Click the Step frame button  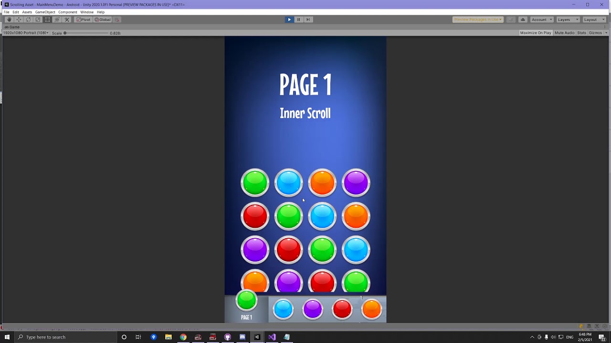tap(308, 20)
